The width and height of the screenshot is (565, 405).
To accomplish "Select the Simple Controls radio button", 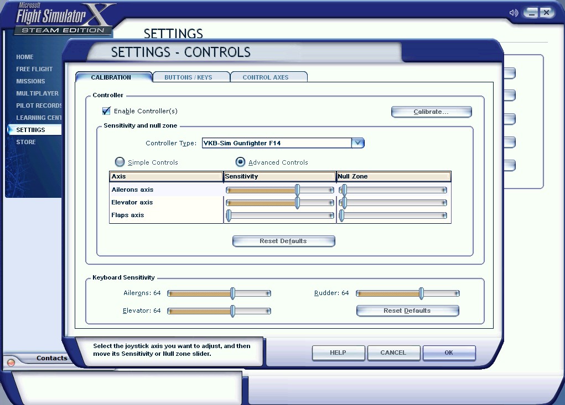I will 120,162.
